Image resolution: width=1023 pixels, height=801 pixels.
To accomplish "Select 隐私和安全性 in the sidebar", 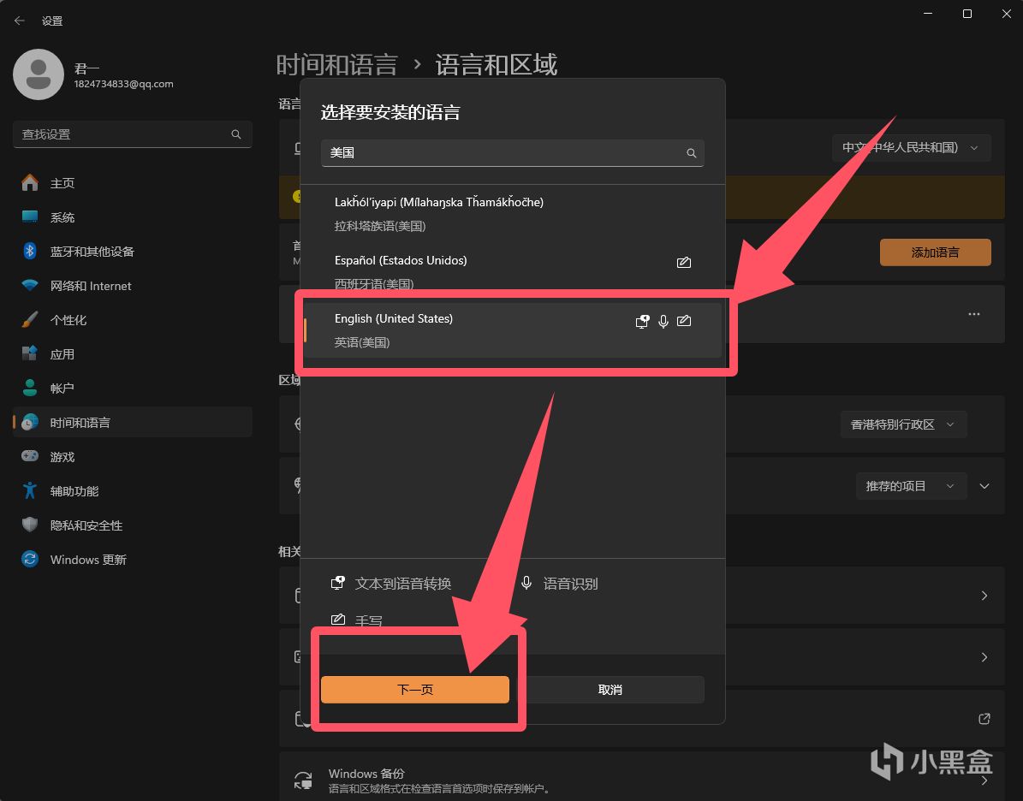I will (86, 525).
